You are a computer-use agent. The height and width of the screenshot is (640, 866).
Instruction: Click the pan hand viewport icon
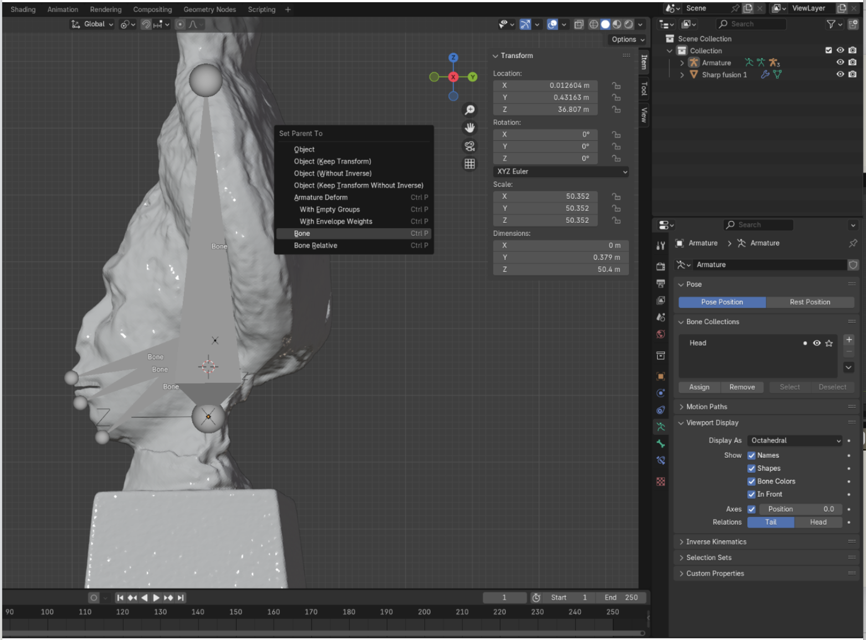point(469,128)
